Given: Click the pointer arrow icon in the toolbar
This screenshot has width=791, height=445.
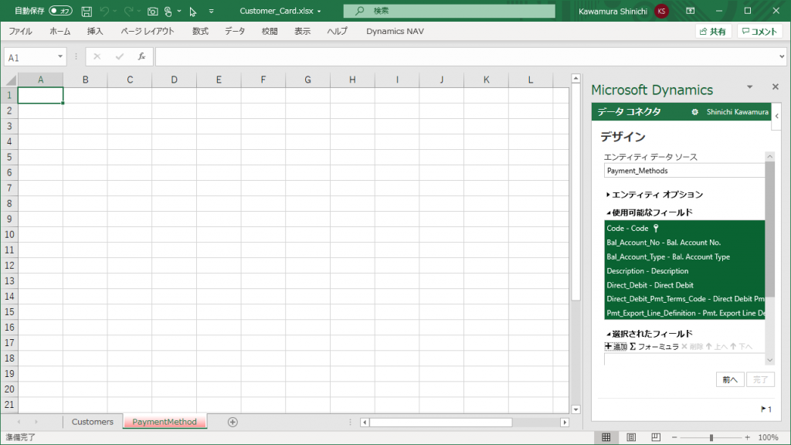Looking at the screenshot, I should [193, 12].
